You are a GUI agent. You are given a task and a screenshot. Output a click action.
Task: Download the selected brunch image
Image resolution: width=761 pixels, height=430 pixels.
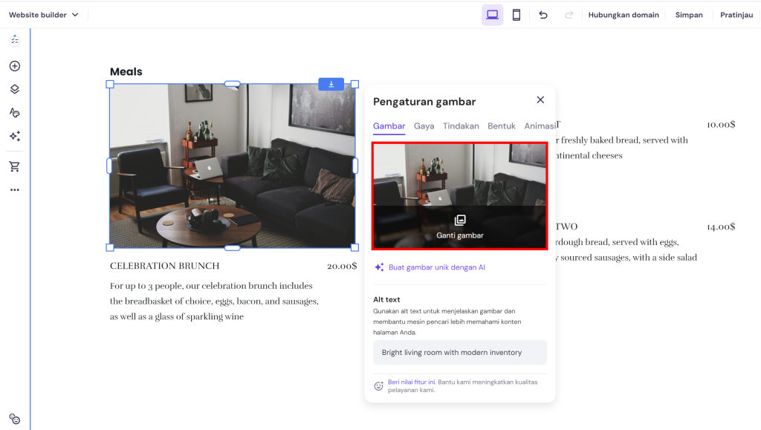click(x=331, y=84)
